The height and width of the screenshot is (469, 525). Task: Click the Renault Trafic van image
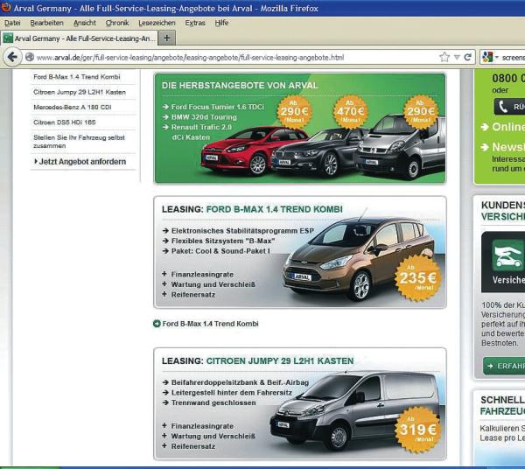pyautogui.click(x=402, y=147)
